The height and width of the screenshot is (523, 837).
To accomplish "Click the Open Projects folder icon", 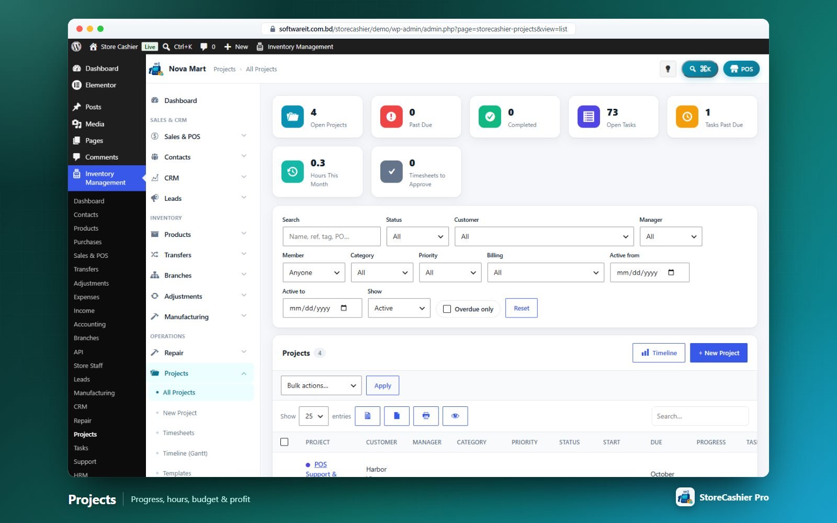I will pyautogui.click(x=292, y=117).
